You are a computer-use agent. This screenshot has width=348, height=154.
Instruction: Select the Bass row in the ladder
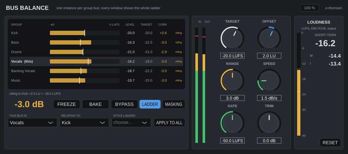97,42
